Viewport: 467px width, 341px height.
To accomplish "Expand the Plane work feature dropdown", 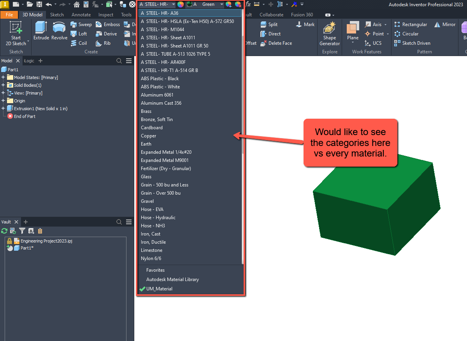I will tap(353, 43).
